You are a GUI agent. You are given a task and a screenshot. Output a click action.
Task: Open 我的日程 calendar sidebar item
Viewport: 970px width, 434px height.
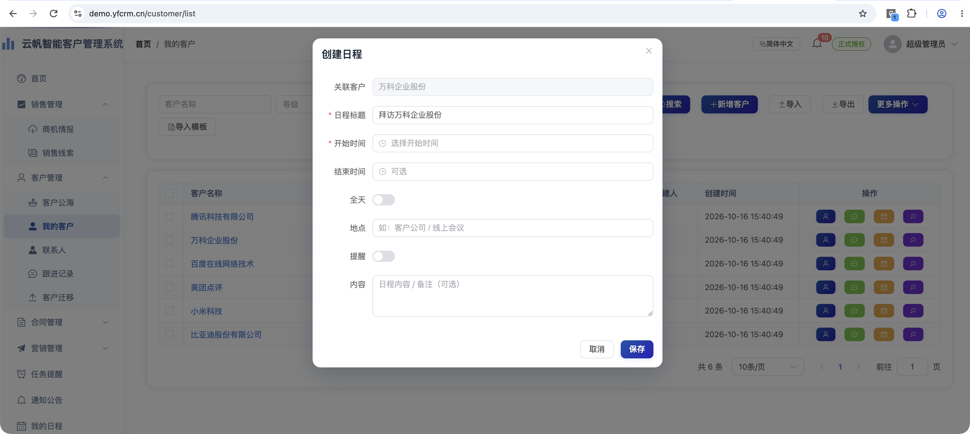62,426
